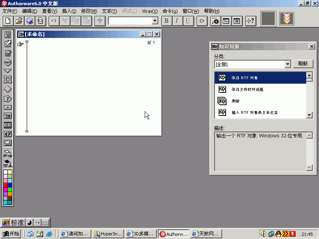Toggle Bold text formatting
The image size is (319, 239).
coord(166,21)
